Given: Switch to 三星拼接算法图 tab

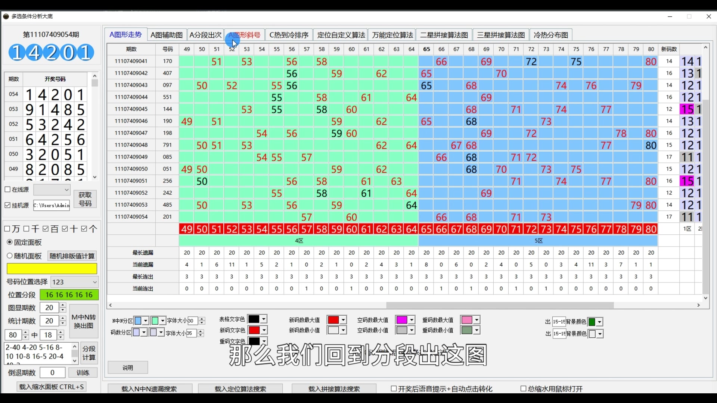Looking at the screenshot, I should point(501,35).
